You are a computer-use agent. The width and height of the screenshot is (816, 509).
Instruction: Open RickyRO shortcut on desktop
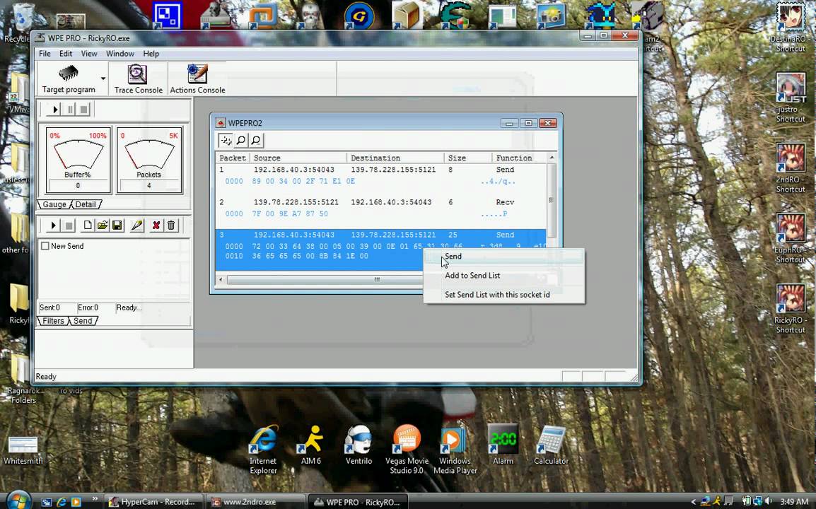point(791,309)
